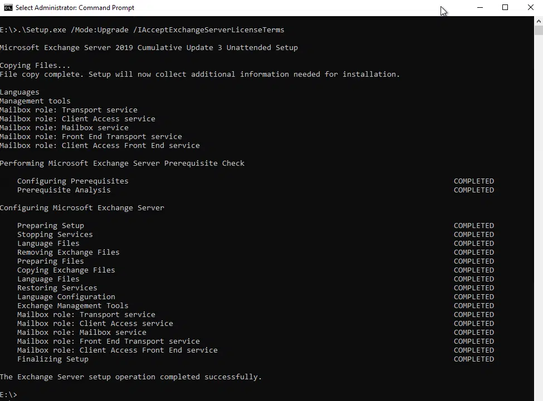Click 'setup operation completed successfully' line
The height and width of the screenshot is (401, 543).
131,377
